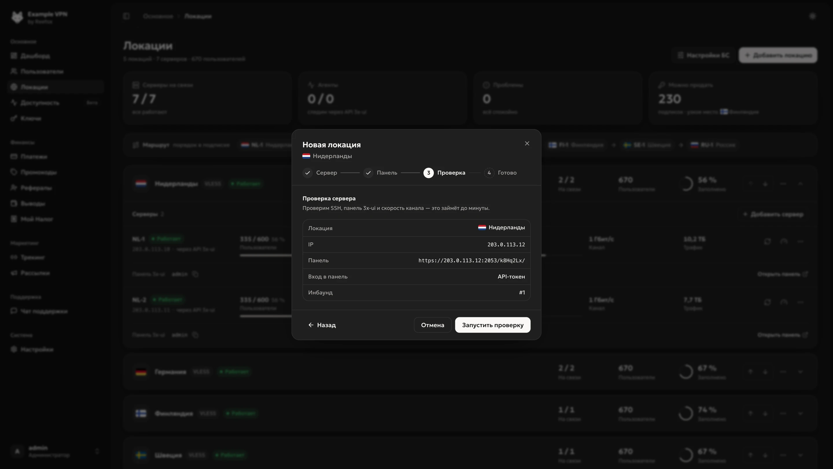Click the Netherlands flag under dialog title
833x469 pixels.
pyautogui.click(x=306, y=156)
